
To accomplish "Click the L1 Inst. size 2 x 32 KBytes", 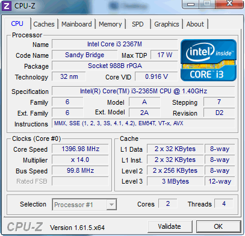I will click(x=175, y=160).
